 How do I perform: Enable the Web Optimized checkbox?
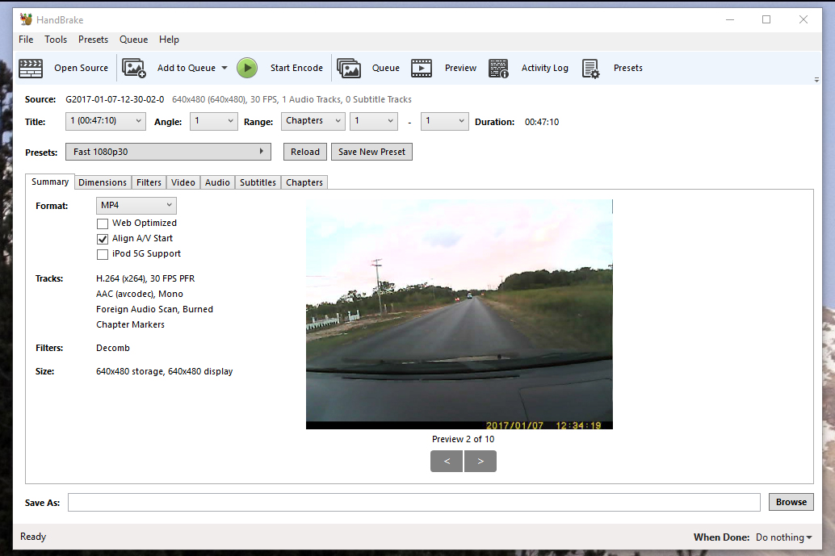click(103, 224)
